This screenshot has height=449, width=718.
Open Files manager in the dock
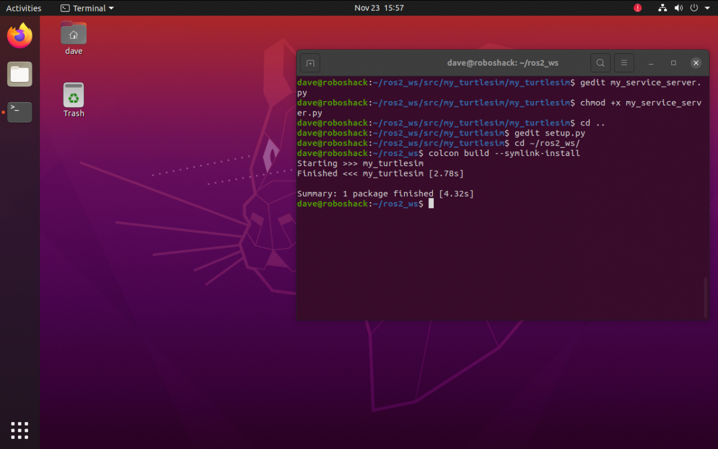[20, 74]
